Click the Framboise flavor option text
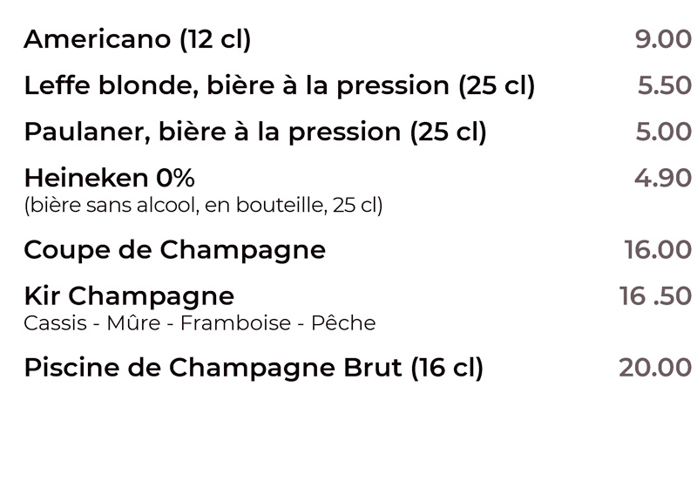697x495 pixels. (x=235, y=323)
